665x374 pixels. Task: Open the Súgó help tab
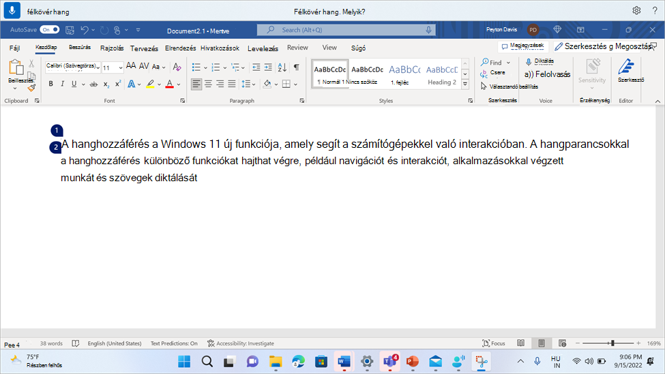[x=358, y=48]
